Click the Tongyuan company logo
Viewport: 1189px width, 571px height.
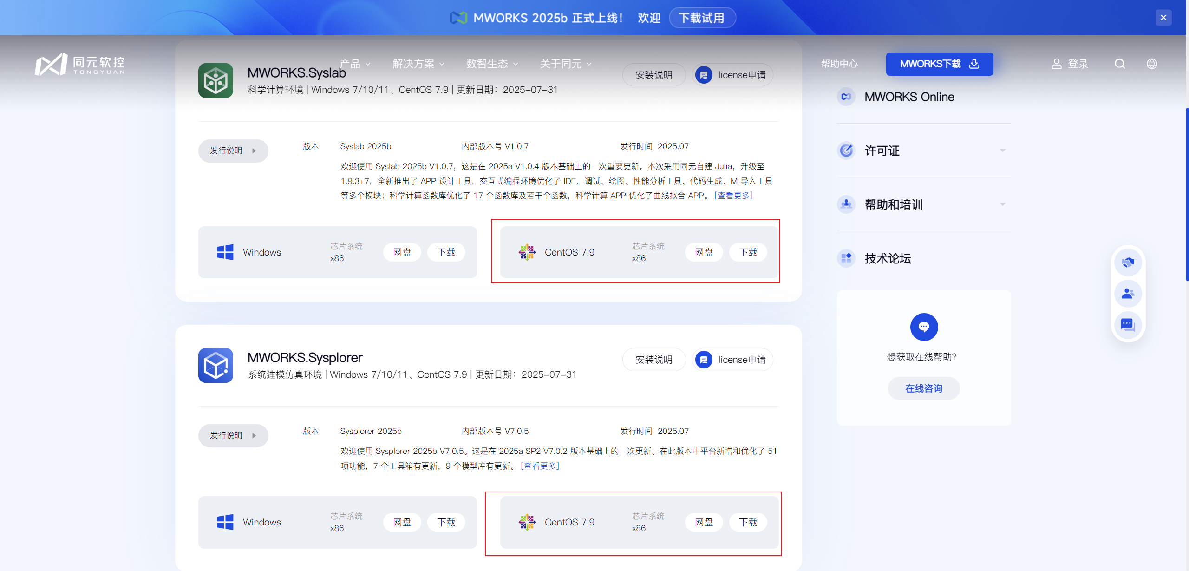pyautogui.click(x=80, y=64)
